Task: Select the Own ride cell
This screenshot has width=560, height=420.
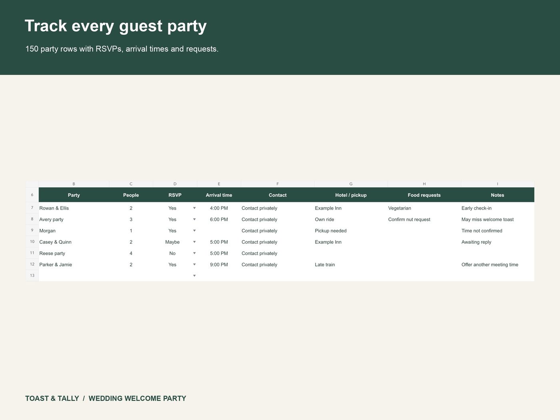Action: [351, 219]
